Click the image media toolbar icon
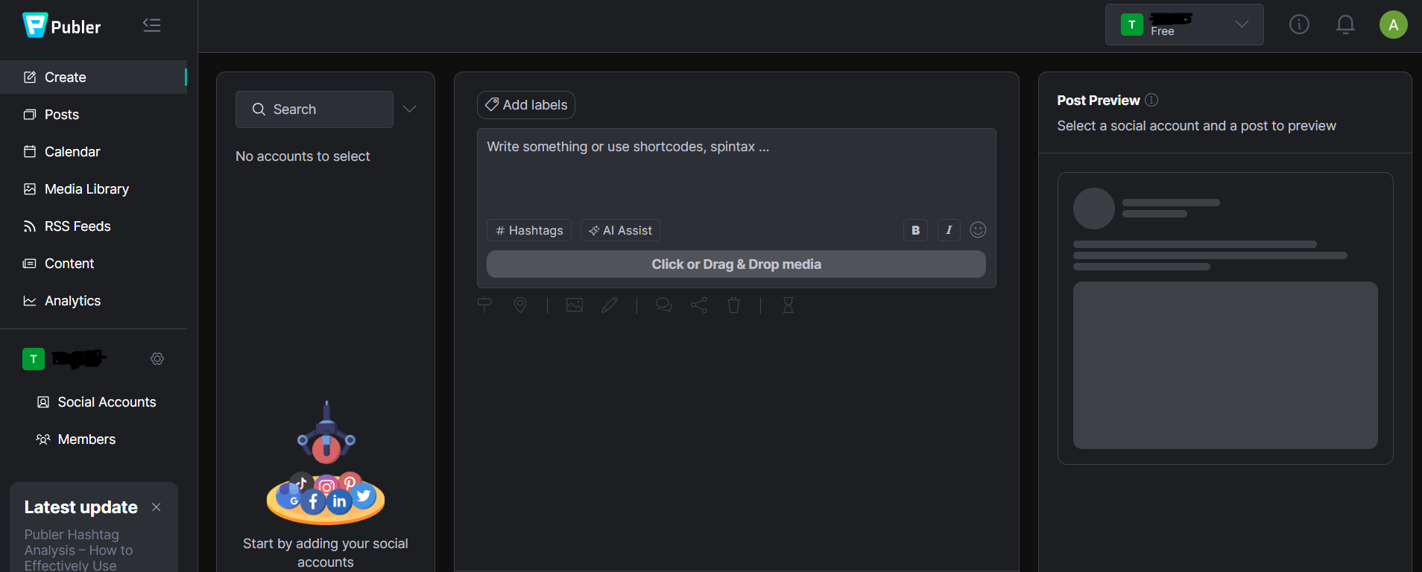1422x572 pixels. click(x=575, y=305)
